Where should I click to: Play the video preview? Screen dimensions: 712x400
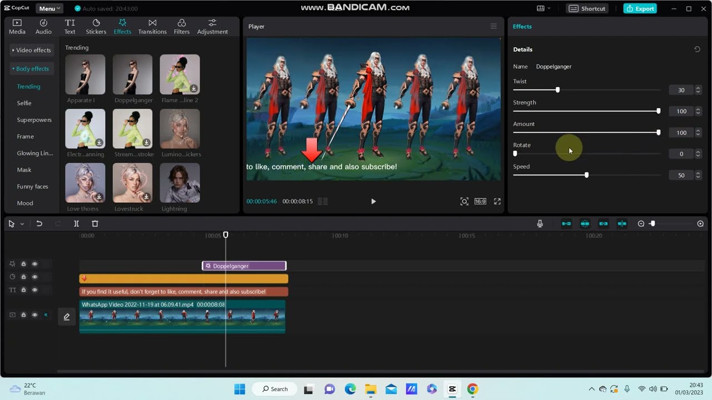tap(373, 201)
